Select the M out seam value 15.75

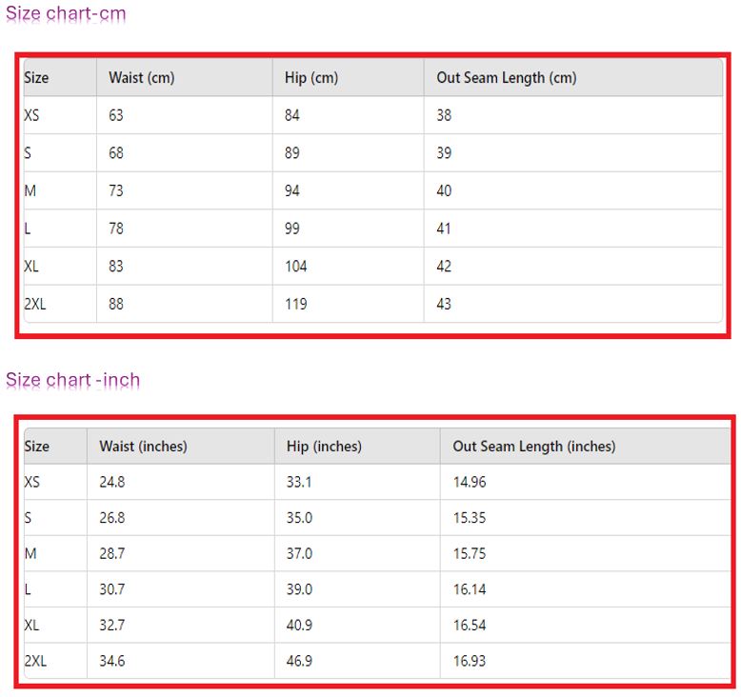click(469, 553)
